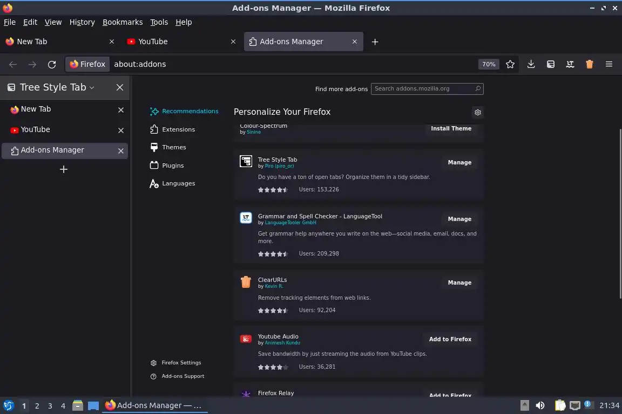Open the Piro (piro_or) author link
The image size is (622, 414).
pyautogui.click(x=279, y=166)
